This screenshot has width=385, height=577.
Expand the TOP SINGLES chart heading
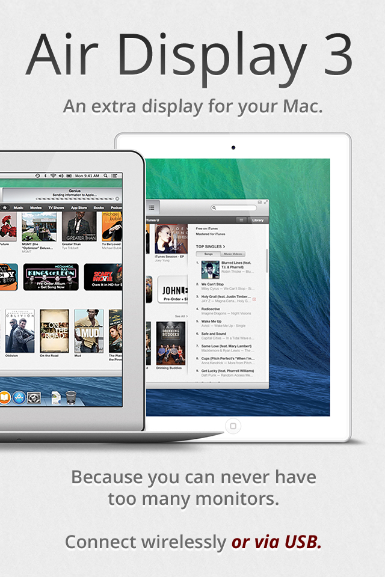(x=211, y=246)
